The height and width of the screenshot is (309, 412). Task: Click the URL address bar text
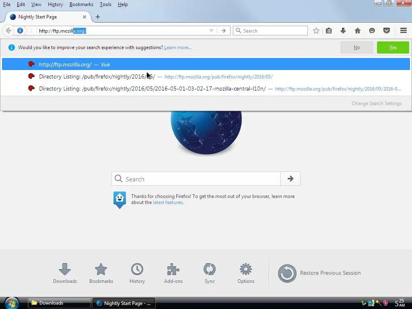[62, 31]
